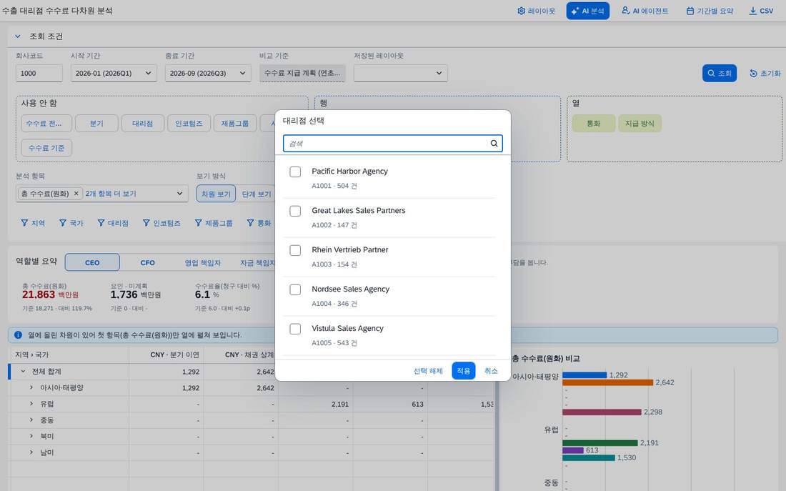
Task: Remove the 총 수수료(원화) tag
Action: pos(76,193)
